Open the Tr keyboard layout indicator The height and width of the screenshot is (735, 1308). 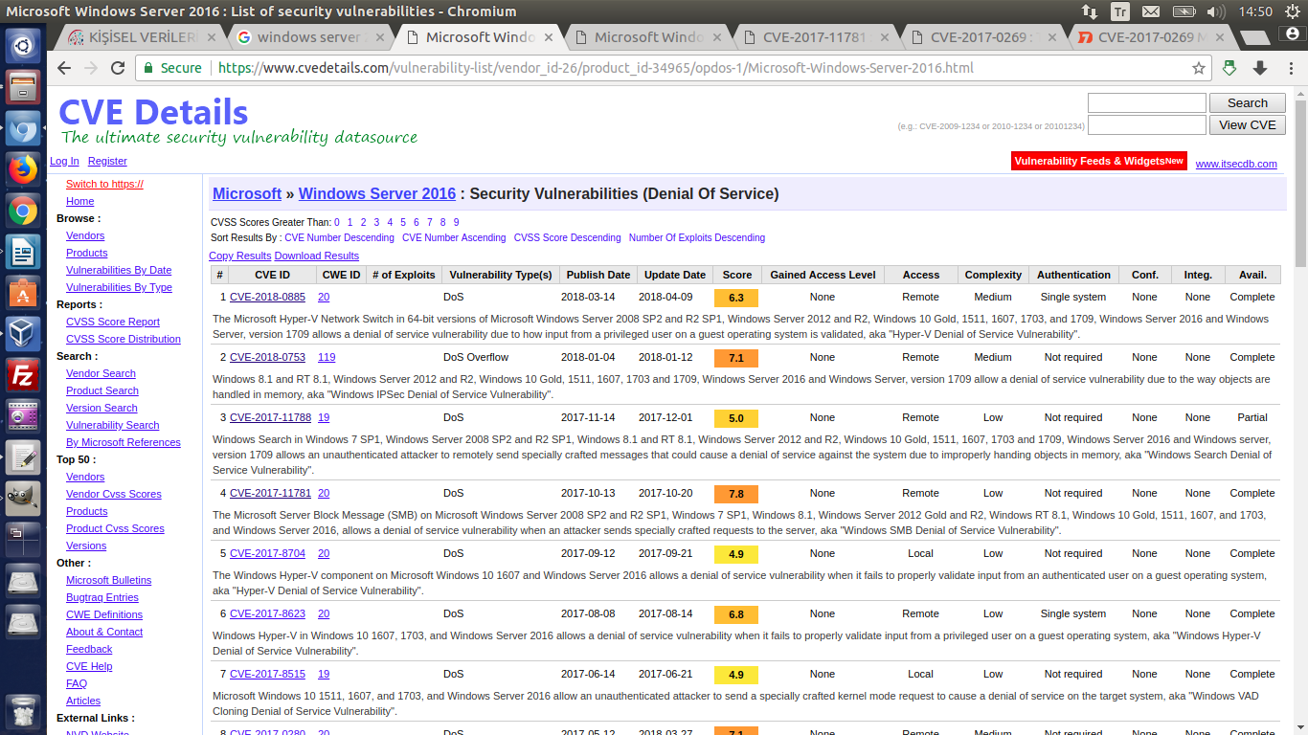pos(1119,11)
